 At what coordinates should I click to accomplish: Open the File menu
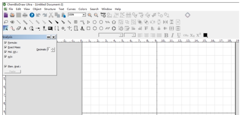11,9
